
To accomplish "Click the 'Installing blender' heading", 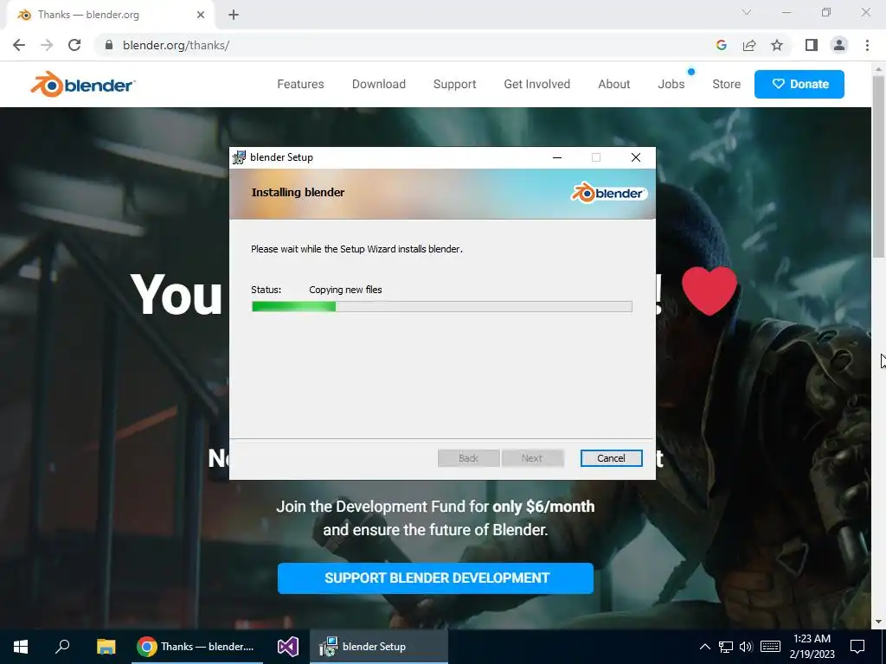I will point(298,193).
